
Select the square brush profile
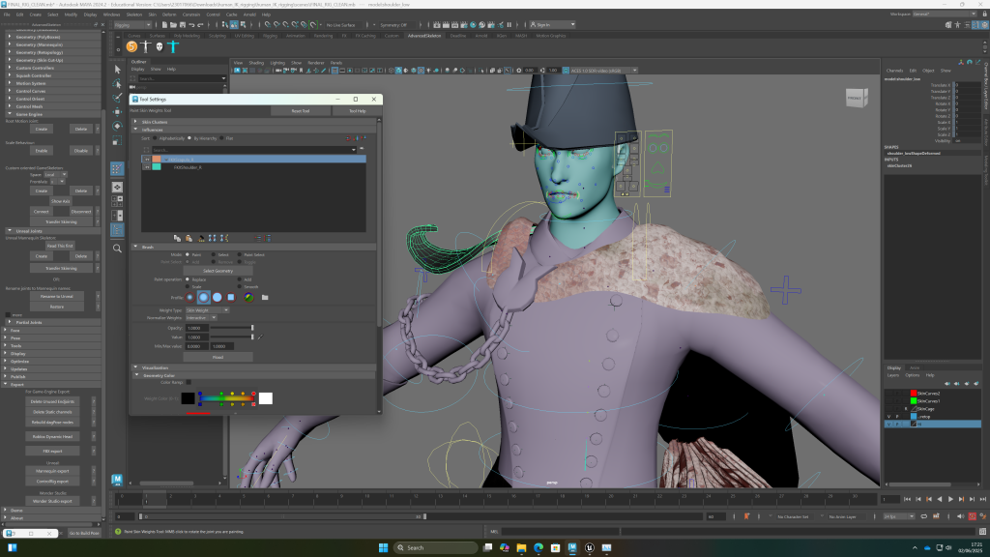click(230, 297)
